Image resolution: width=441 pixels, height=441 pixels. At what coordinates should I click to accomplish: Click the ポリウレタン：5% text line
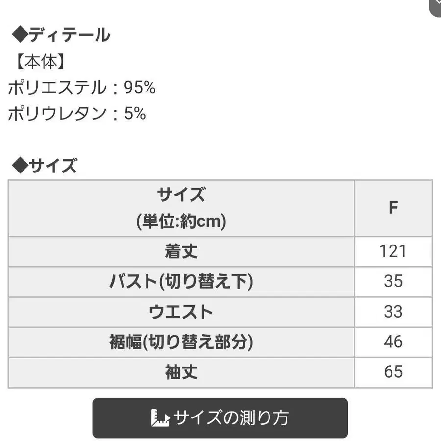coord(77,114)
